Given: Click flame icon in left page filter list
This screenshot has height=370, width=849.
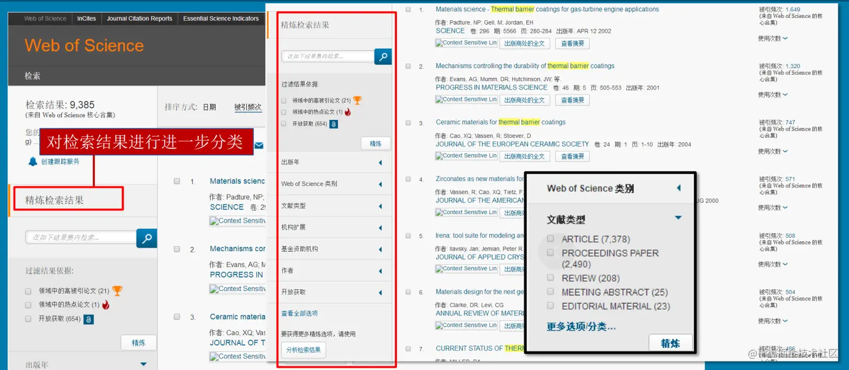Looking at the screenshot, I should (x=106, y=305).
